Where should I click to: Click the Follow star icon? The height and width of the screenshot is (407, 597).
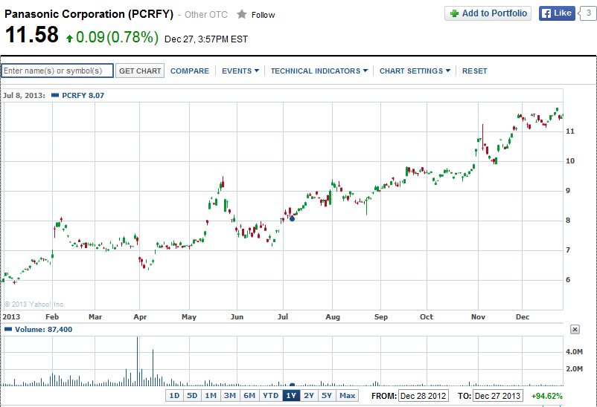(241, 14)
